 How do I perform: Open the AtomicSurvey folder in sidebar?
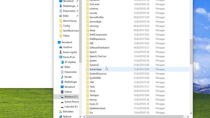pos(70,21)
